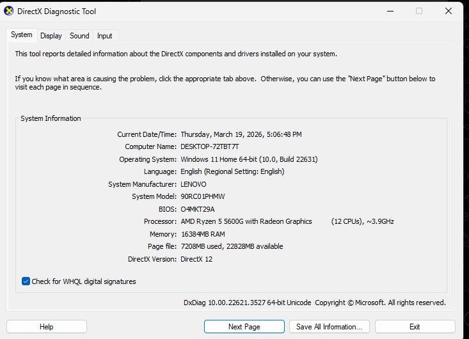Image resolution: width=469 pixels, height=339 pixels.
Task: Close the DirectX Diagnostic Tool window
Action: click(449, 12)
